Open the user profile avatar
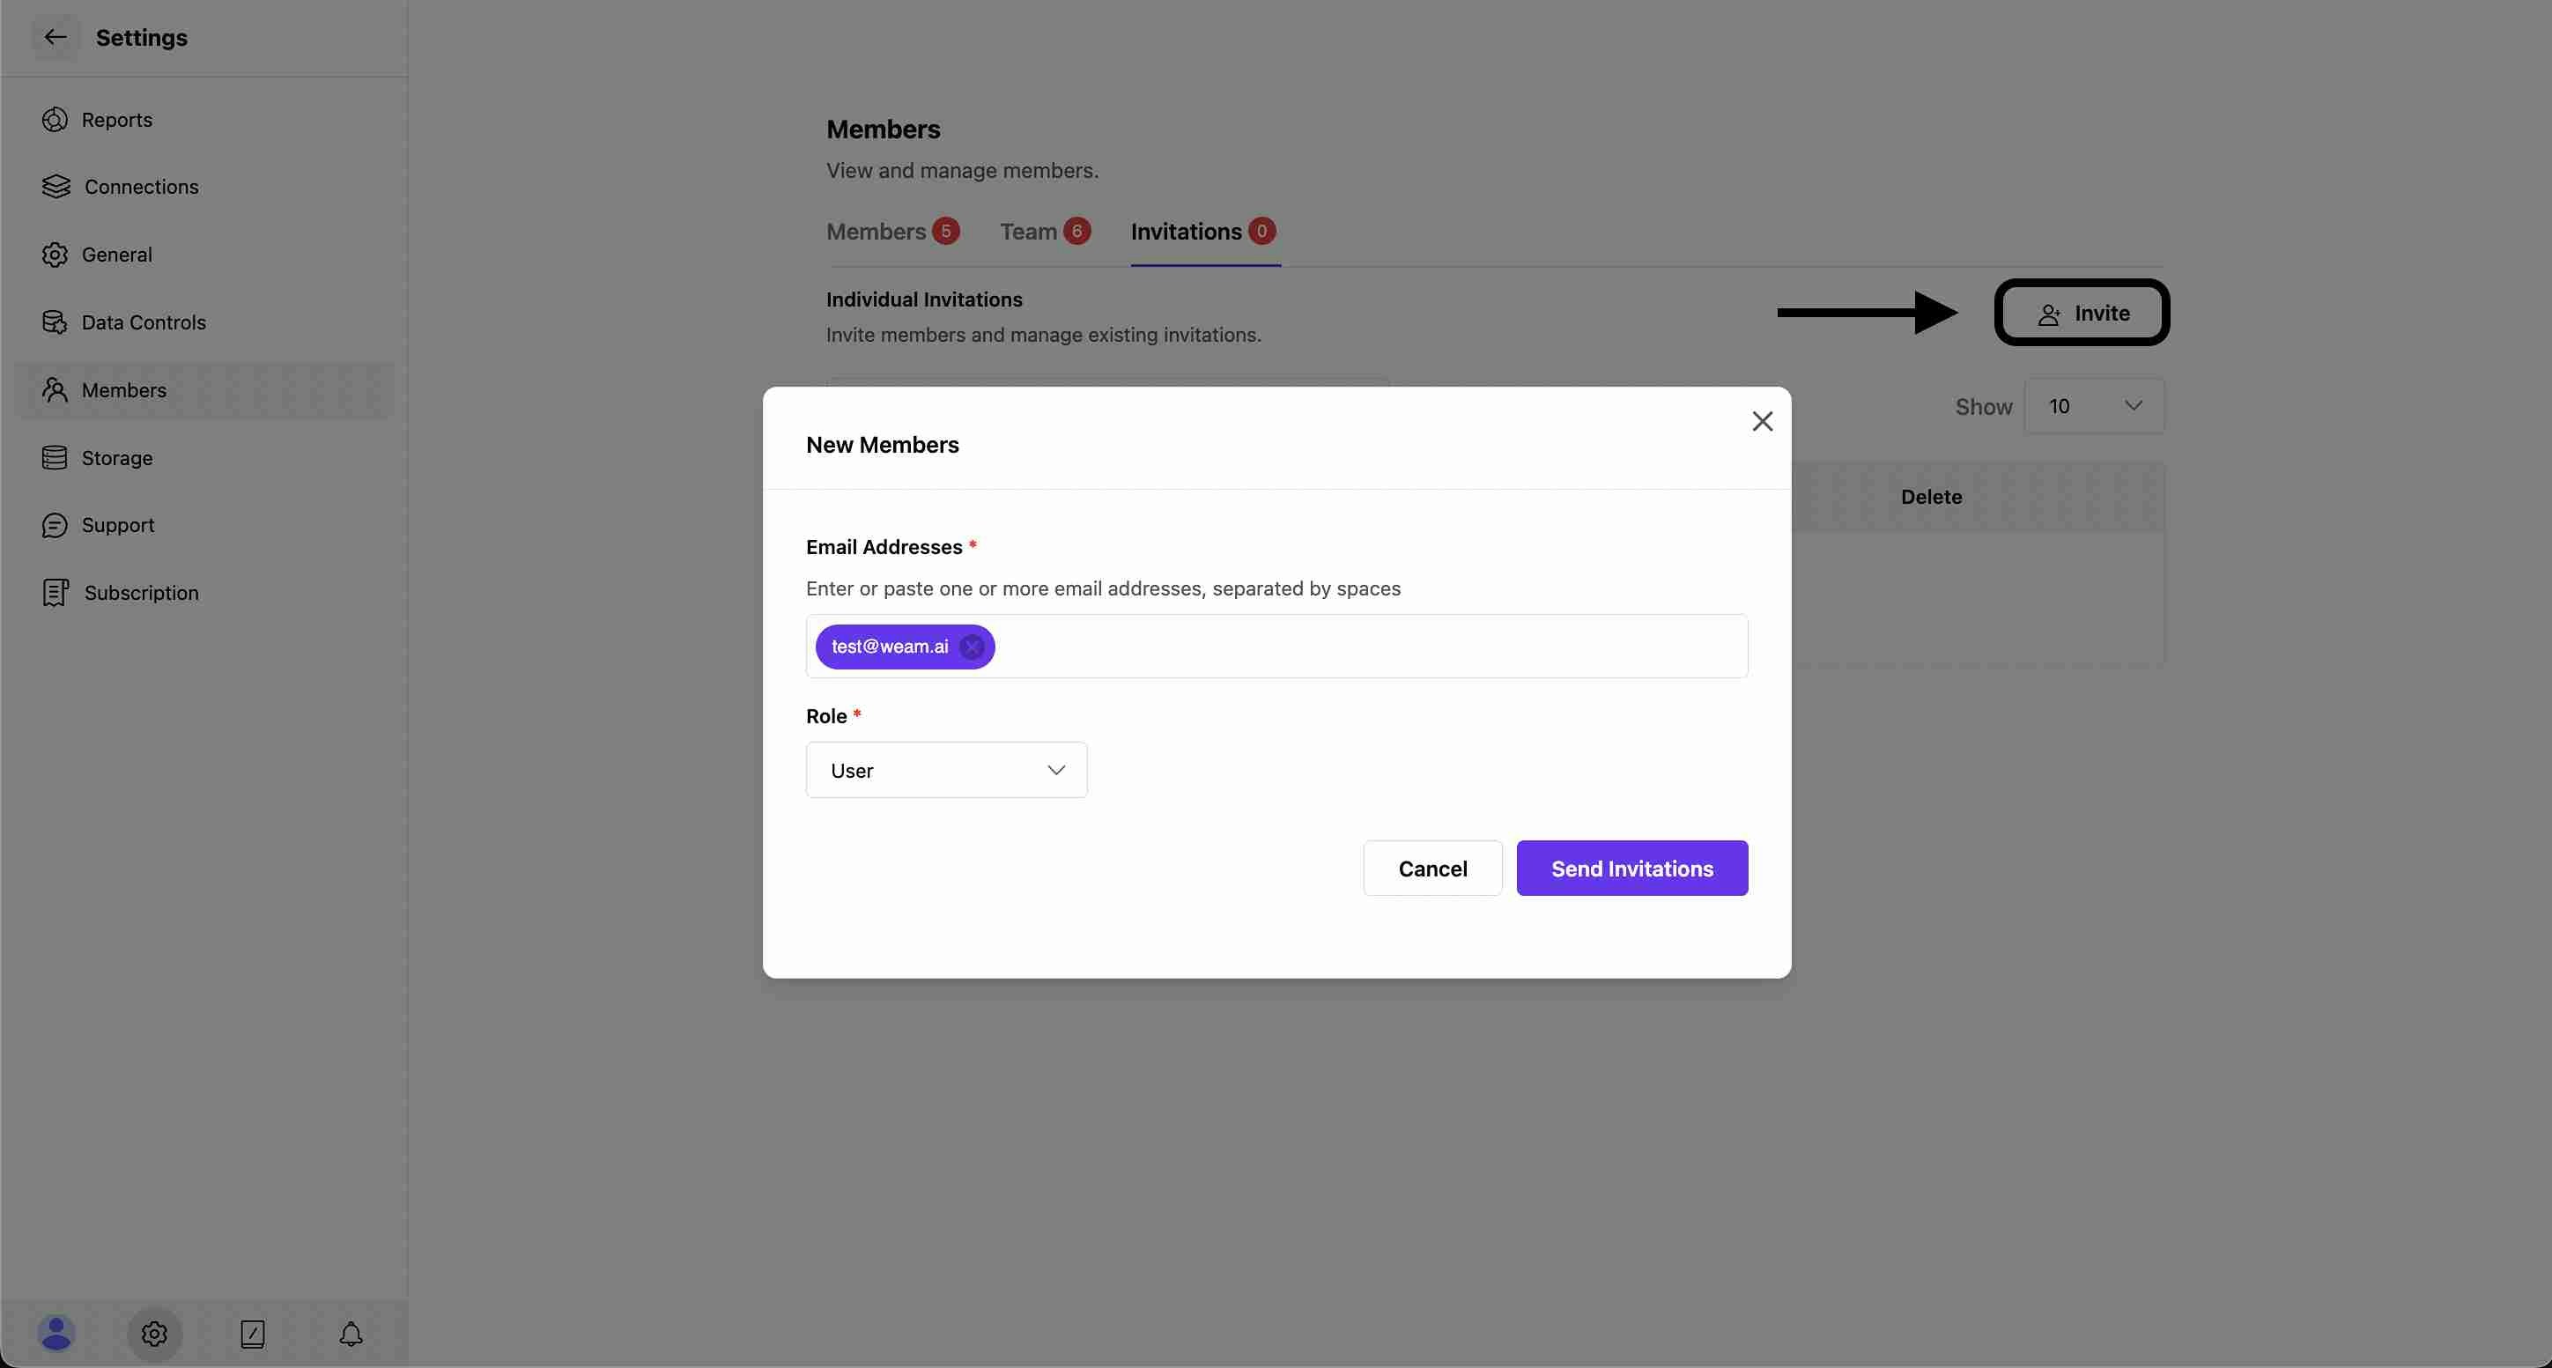2552x1368 pixels. tap(55, 1335)
